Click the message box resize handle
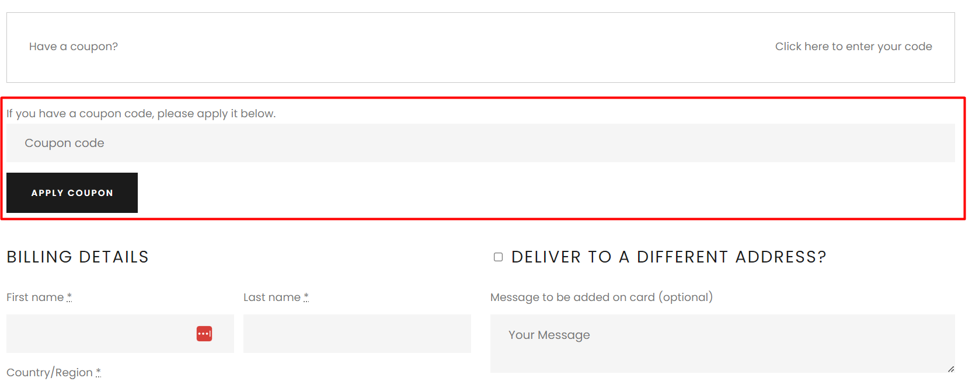972x385 pixels. pos(950,369)
